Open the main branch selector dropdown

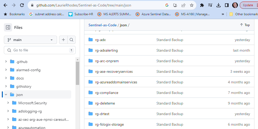(x=30, y=40)
